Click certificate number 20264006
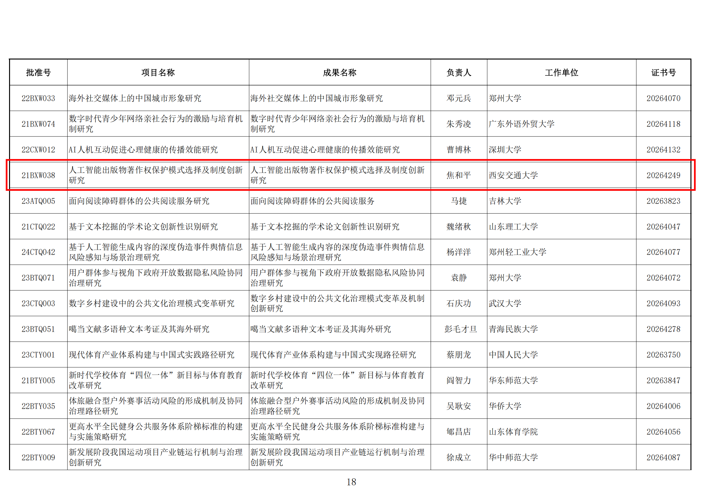The image size is (703, 497). (x=664, y=406)
